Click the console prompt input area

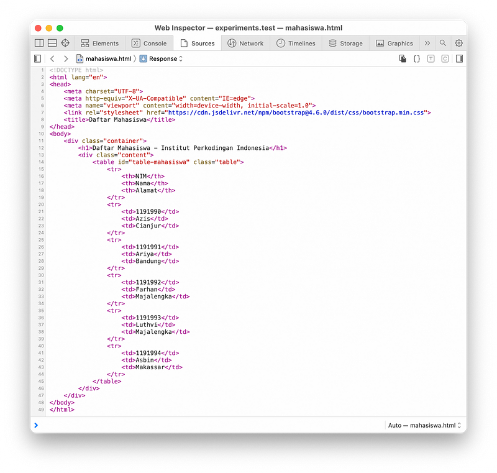click(x=205, y=425)
